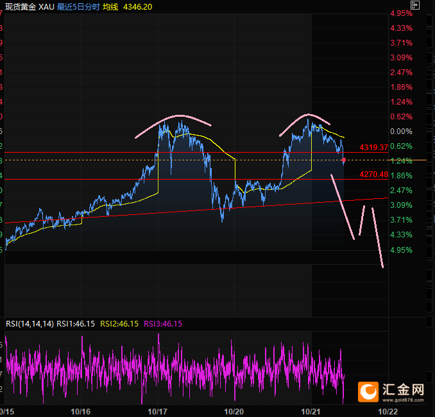Screen dimensions: 435x417
Task: Open the RSI(14,14,14) indicator settings label
Action: (x=30, y=324)
